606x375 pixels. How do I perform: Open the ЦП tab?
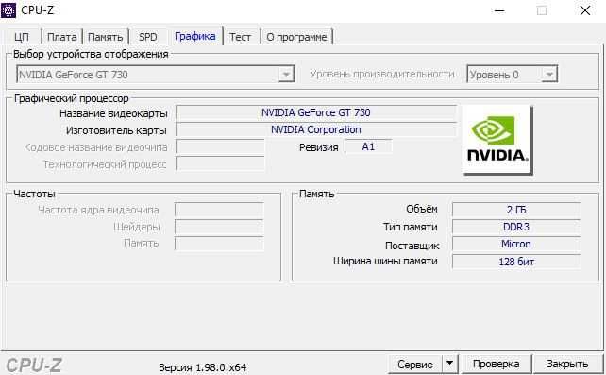[22, 37]
